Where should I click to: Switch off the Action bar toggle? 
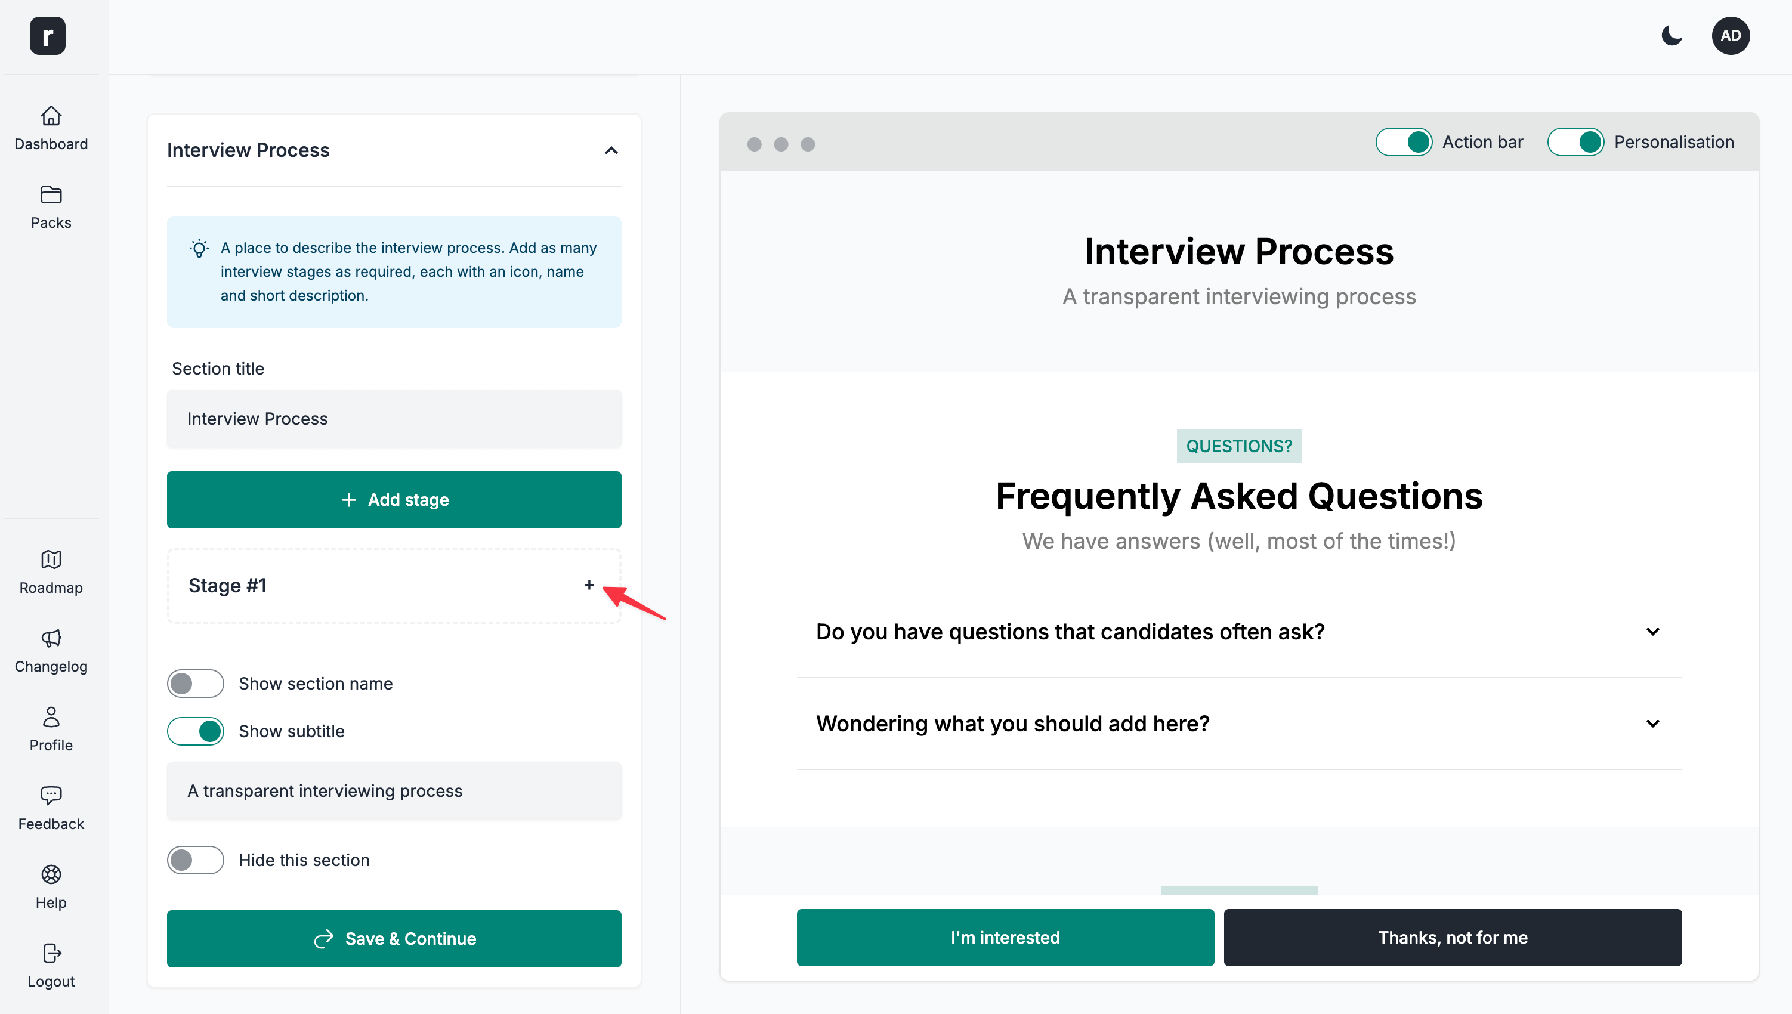[1404, 141]
